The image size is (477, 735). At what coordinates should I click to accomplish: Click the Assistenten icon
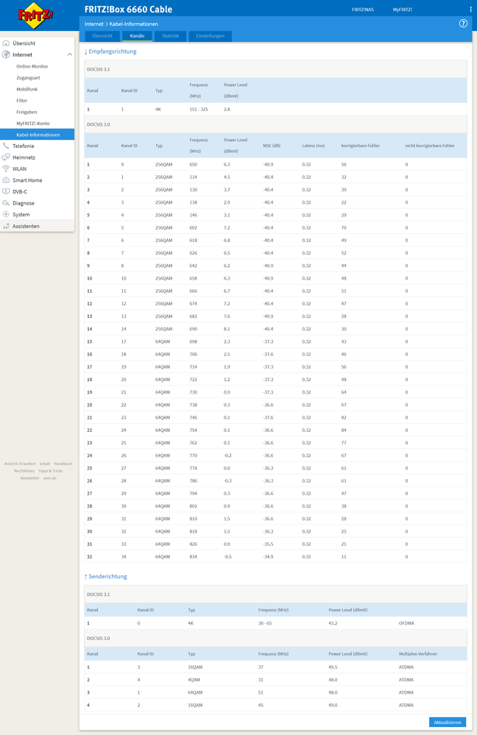[6, 226]
